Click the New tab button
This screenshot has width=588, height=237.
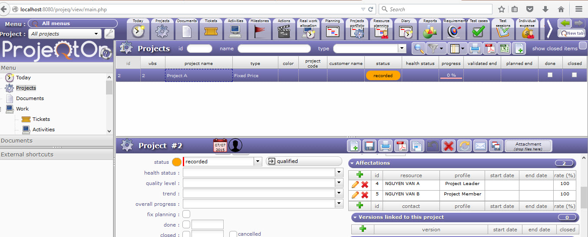pos(571,33)
